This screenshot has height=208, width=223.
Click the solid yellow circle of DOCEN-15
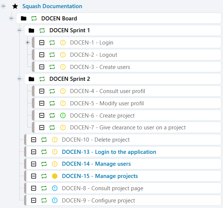55,176
